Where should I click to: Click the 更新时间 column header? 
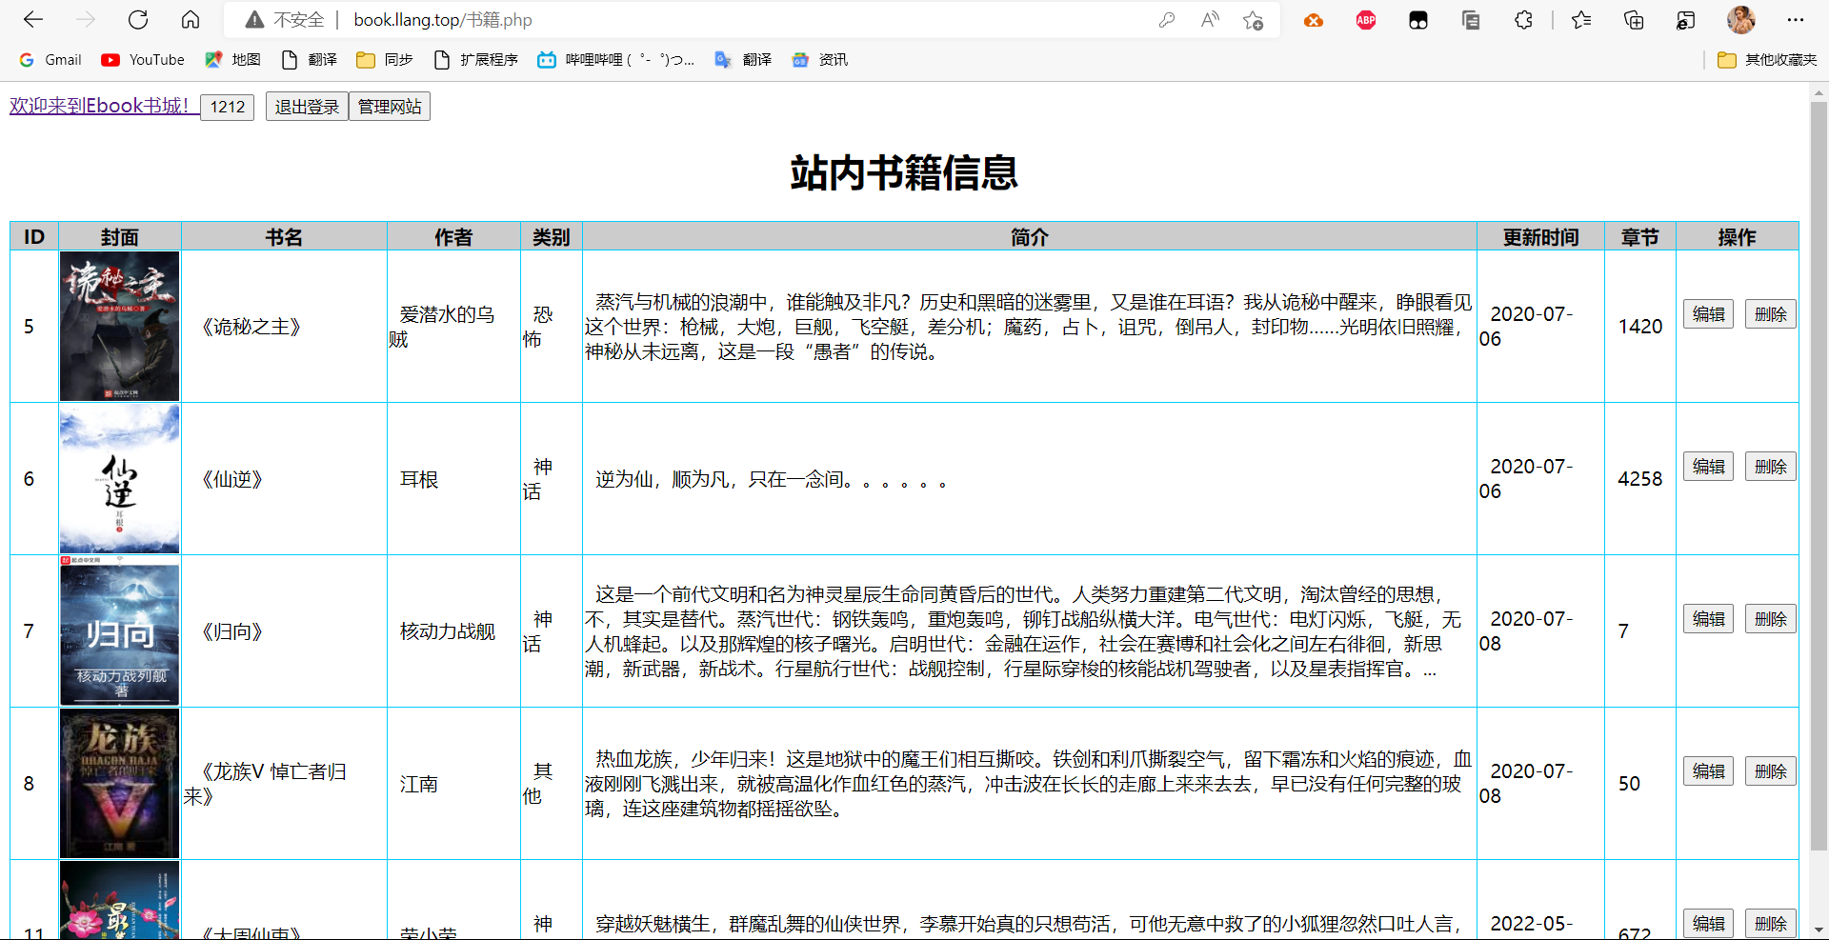[x=1540, y=237]
